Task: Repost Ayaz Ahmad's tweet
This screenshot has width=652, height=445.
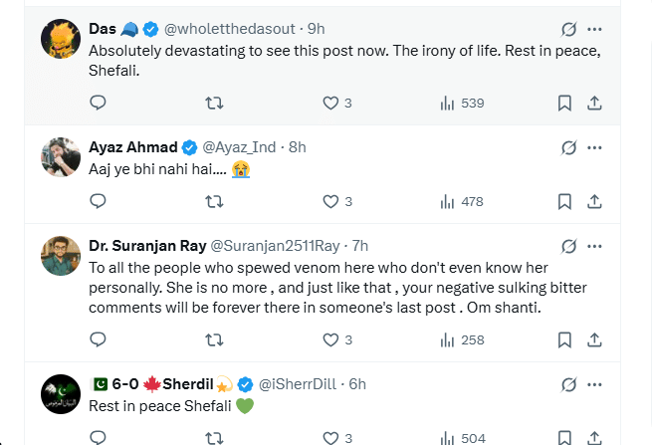Action: 213,201
